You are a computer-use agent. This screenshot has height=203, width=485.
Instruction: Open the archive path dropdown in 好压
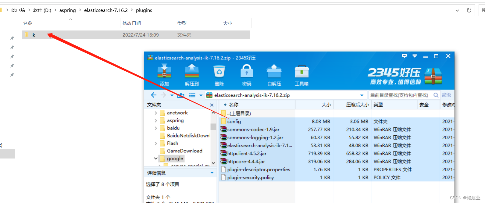coord(362,95)
